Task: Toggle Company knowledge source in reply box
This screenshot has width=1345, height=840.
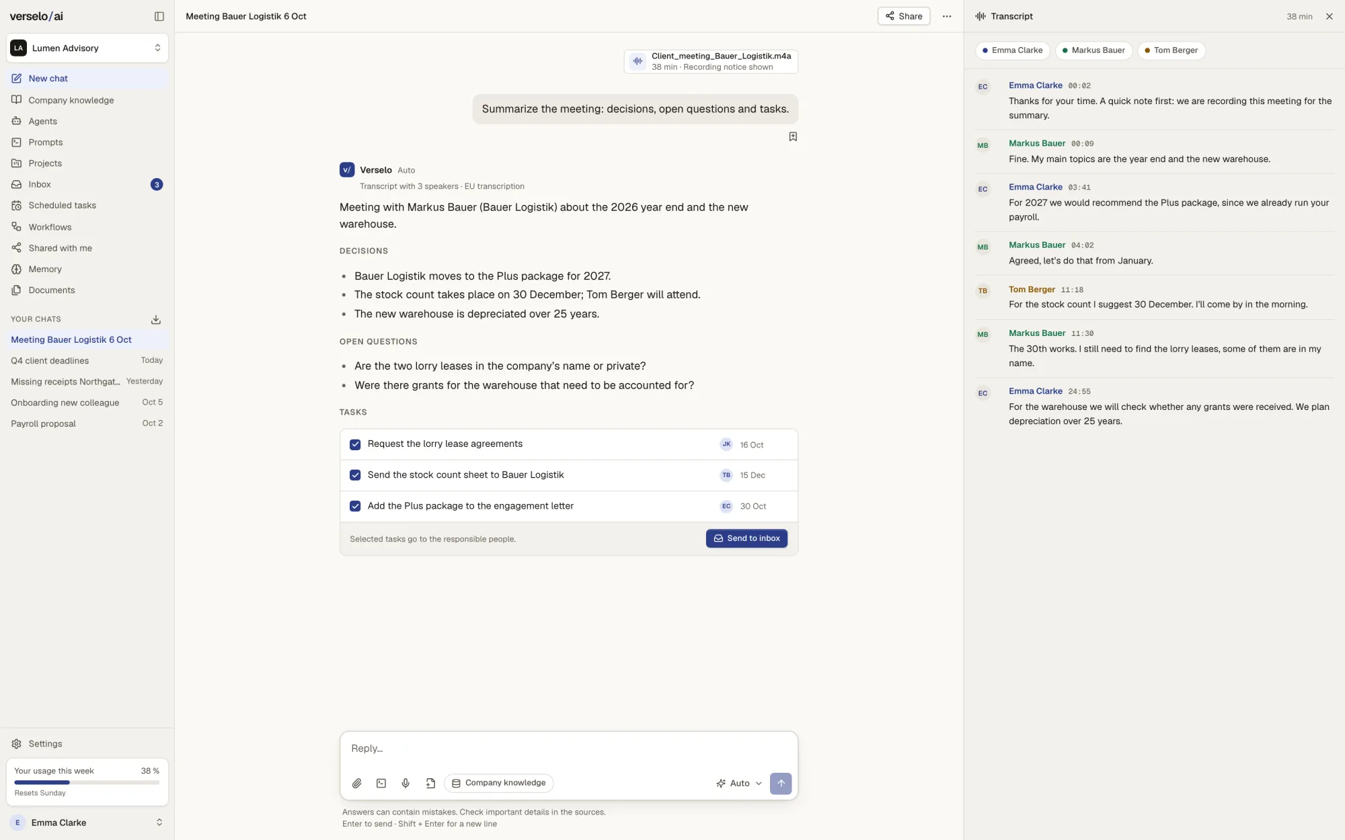Action: tap(498, 783)
